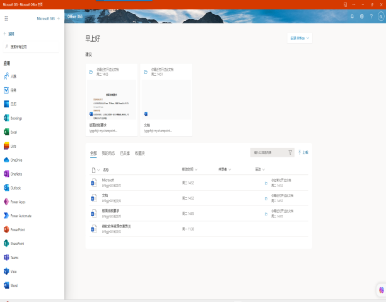Click the 返回 back link

click(9, 33)
